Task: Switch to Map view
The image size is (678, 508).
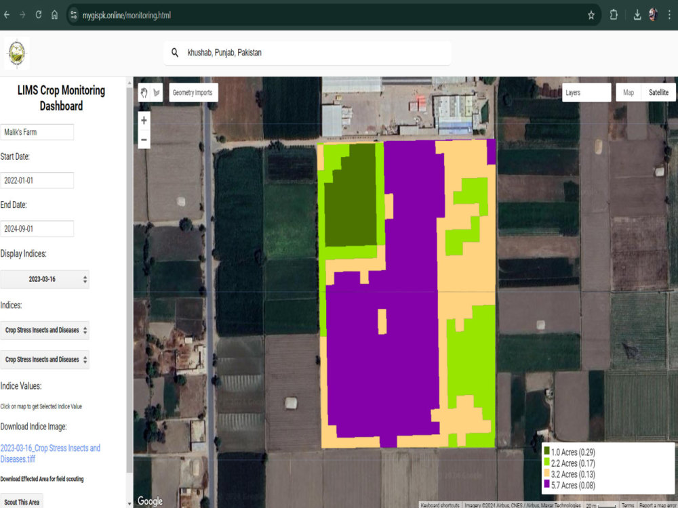Action: [629, 92]
